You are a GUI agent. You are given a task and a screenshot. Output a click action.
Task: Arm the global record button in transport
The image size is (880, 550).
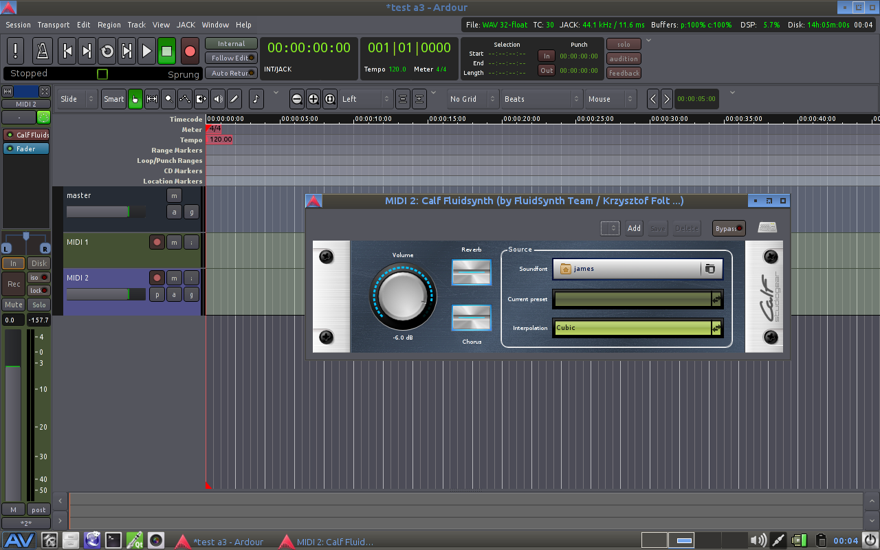[x=190, y=52]
